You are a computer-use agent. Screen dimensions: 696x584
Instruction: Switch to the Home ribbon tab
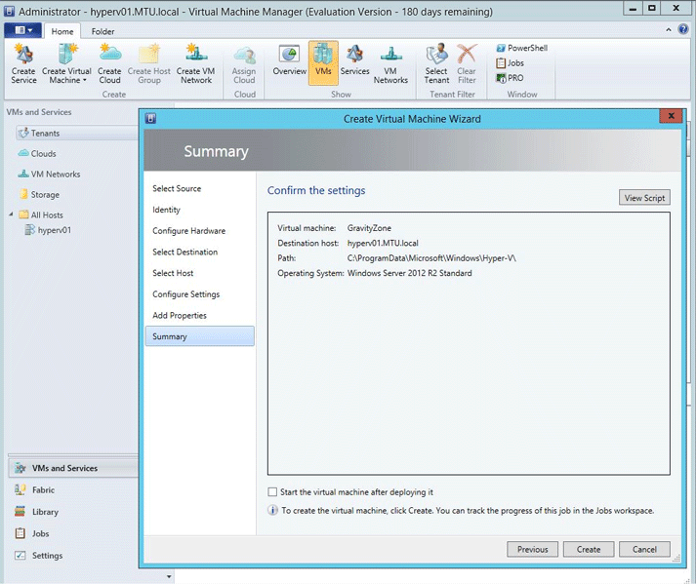[62, 31]
